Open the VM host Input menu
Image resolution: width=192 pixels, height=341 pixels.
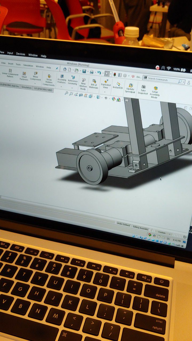10,53
